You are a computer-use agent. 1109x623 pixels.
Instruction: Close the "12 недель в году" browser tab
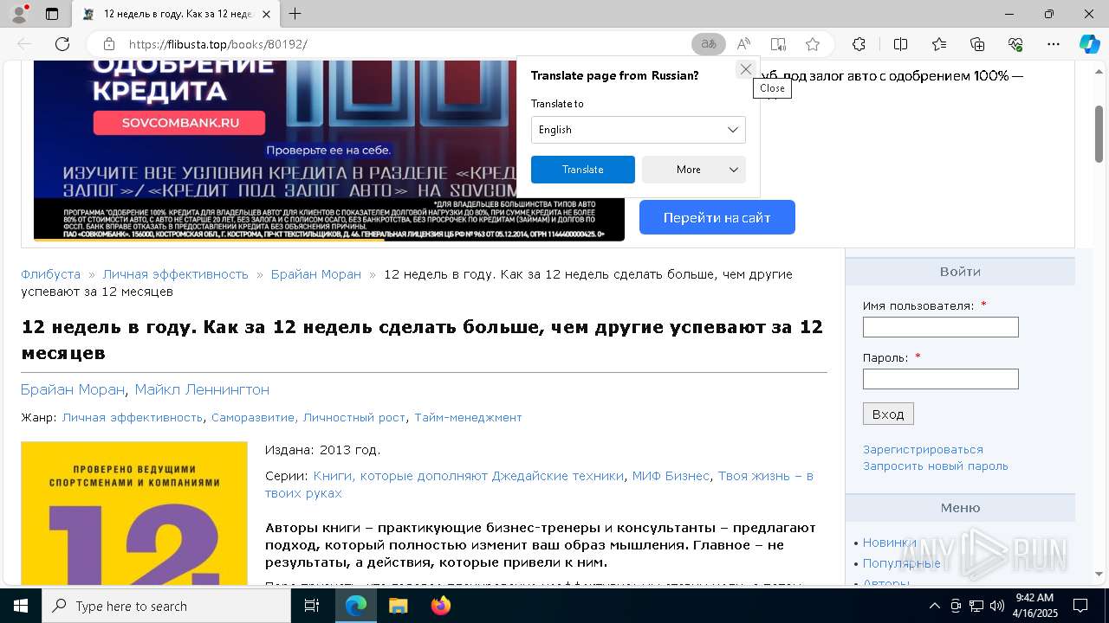click(x=266, y=14)
